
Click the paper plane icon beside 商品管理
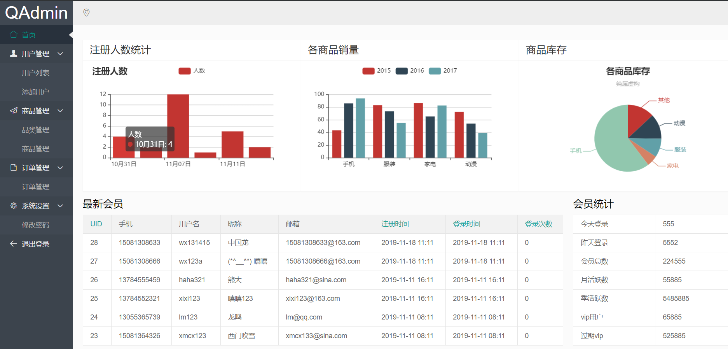[x=14, y=111]
